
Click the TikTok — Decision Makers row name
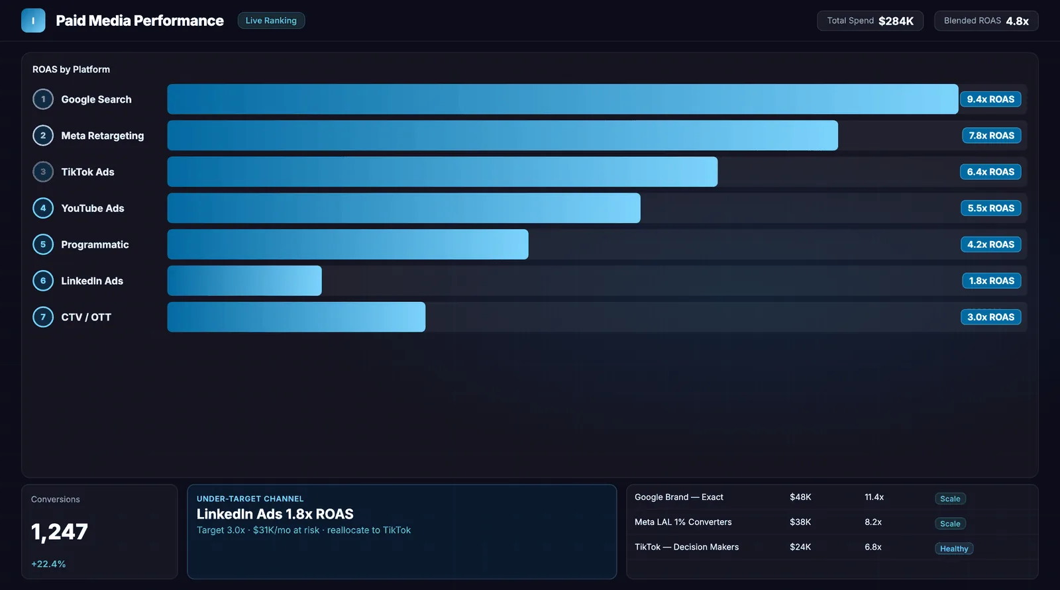(x=686, y=547)
